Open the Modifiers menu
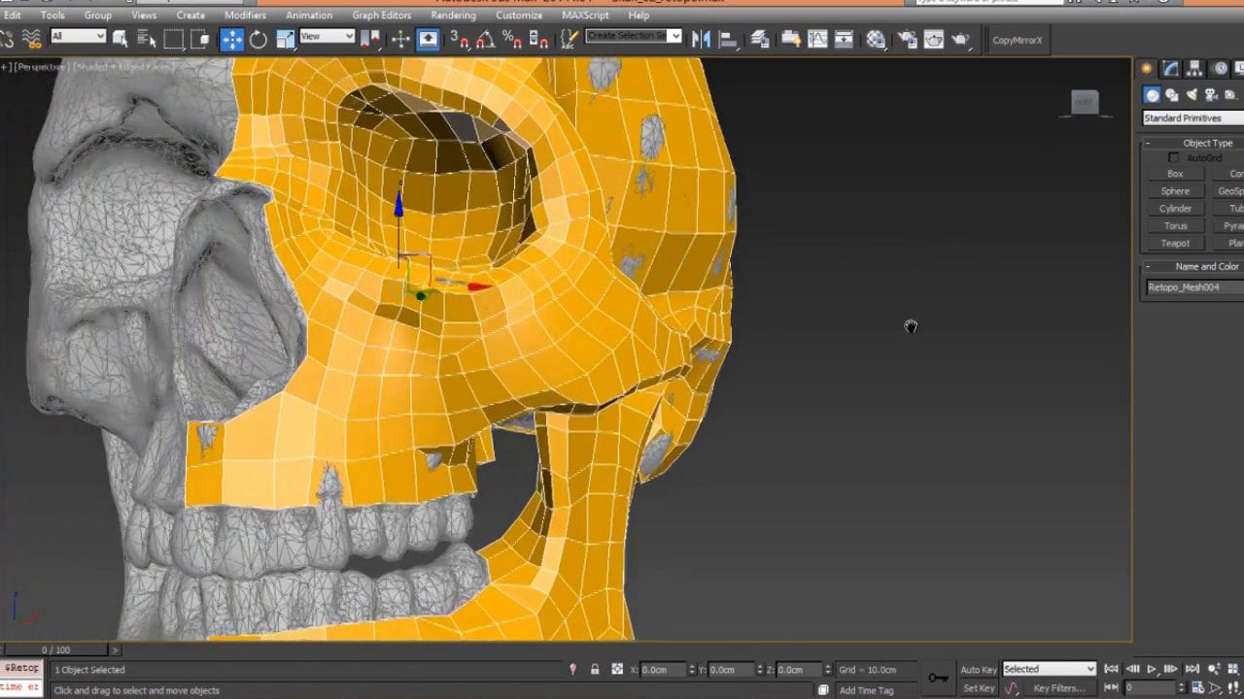1244x699 pixels. [x=245, y=16]
